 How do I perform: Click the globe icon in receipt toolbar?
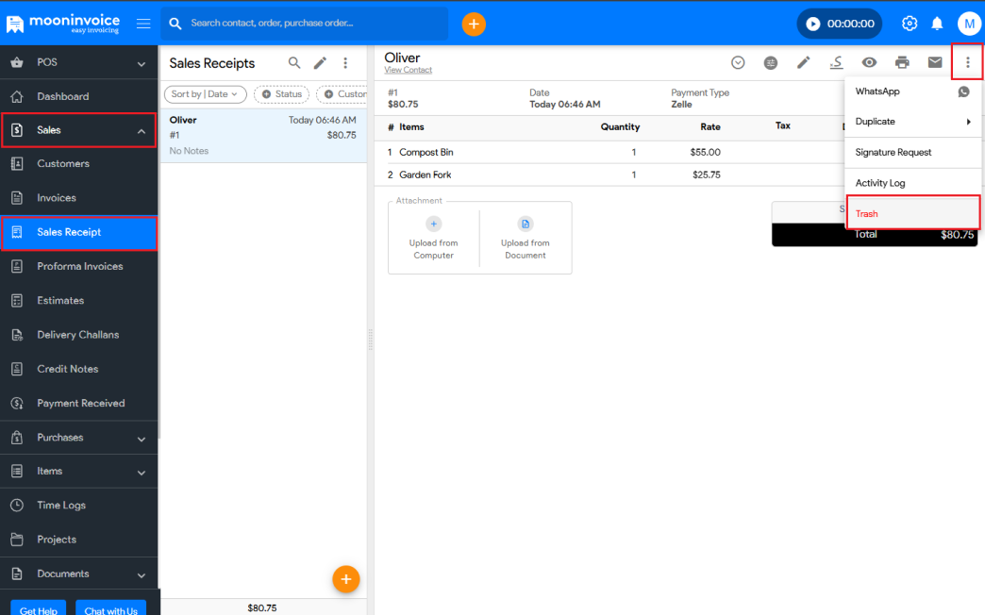771,62
